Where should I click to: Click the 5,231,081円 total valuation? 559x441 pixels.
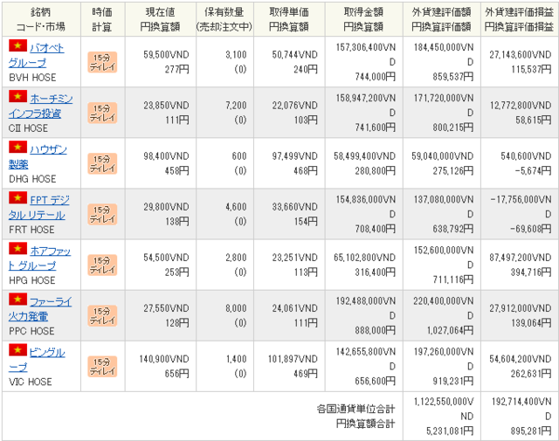(451, 431)
